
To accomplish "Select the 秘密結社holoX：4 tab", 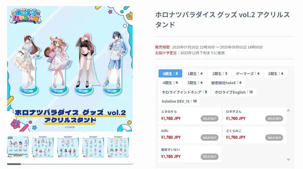I will [226, 83].
